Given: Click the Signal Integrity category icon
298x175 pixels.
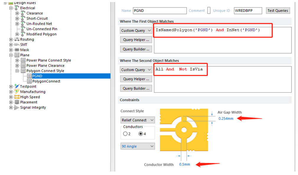Looking at the screenshot, I should pyautogui.click(x=17, y=108).
